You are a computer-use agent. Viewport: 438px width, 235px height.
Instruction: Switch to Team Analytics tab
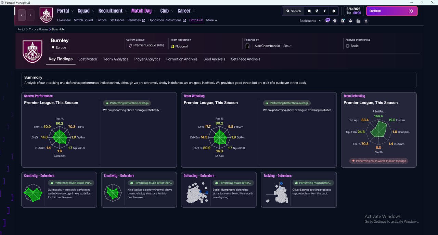pos(116,59)
